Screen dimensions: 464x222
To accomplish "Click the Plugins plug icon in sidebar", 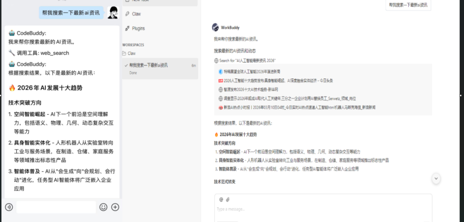I will pyautogui.click(x=127, y=28).
